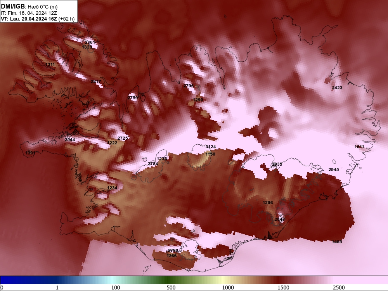The height and width of the screenshot is (291, 388).
Task: Click the 'IT: Fim. 18. 04. 2024 12Z' line
Action: coord(29,13)
